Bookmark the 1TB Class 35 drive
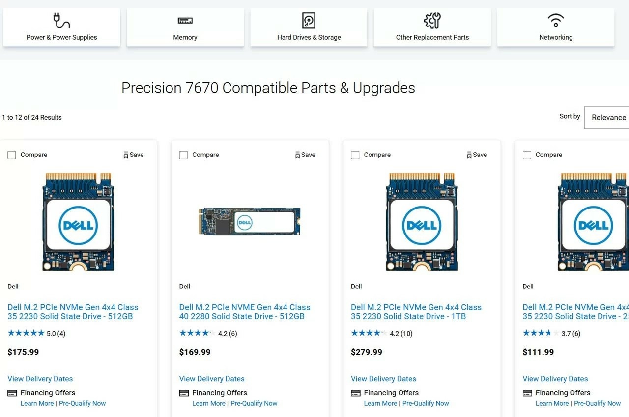This screenshot has height=417, width=629. click(477, 155)
